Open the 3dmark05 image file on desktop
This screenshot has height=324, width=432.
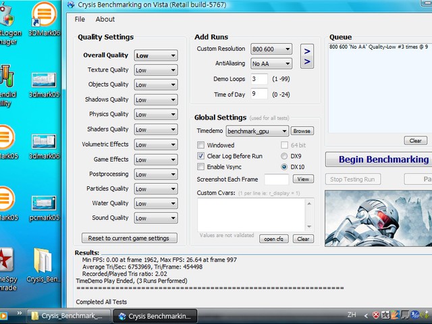point(44,84)
